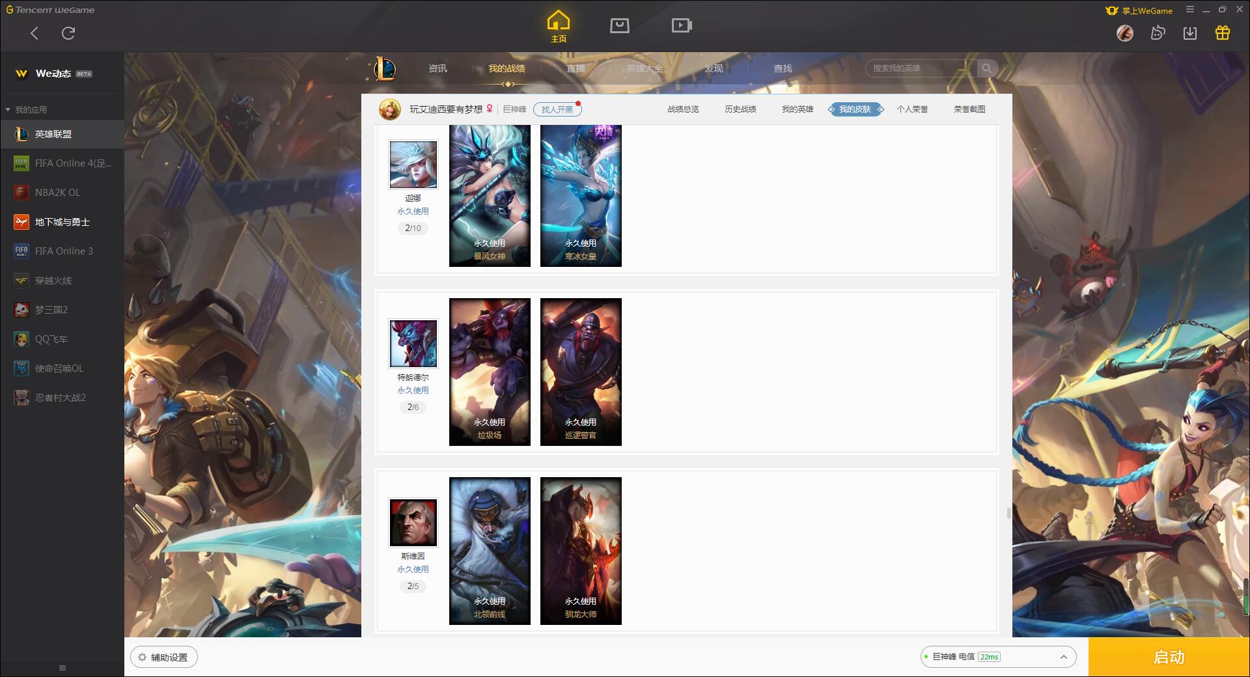Screen dimensions: 1250x677
Task: Select 英雄联盟 in app list
Action: [62, 134]
